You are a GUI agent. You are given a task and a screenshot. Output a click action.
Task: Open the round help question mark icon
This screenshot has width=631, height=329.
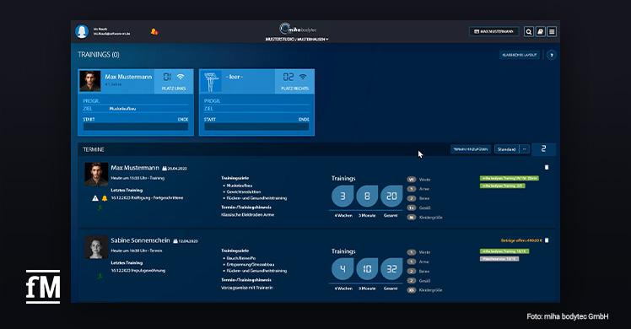tap(552, 55)
